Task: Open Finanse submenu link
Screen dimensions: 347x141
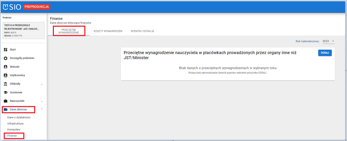Action: point(12,136)
